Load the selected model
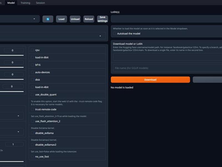This screenshot has width=222, height=167. pos(61,19)
